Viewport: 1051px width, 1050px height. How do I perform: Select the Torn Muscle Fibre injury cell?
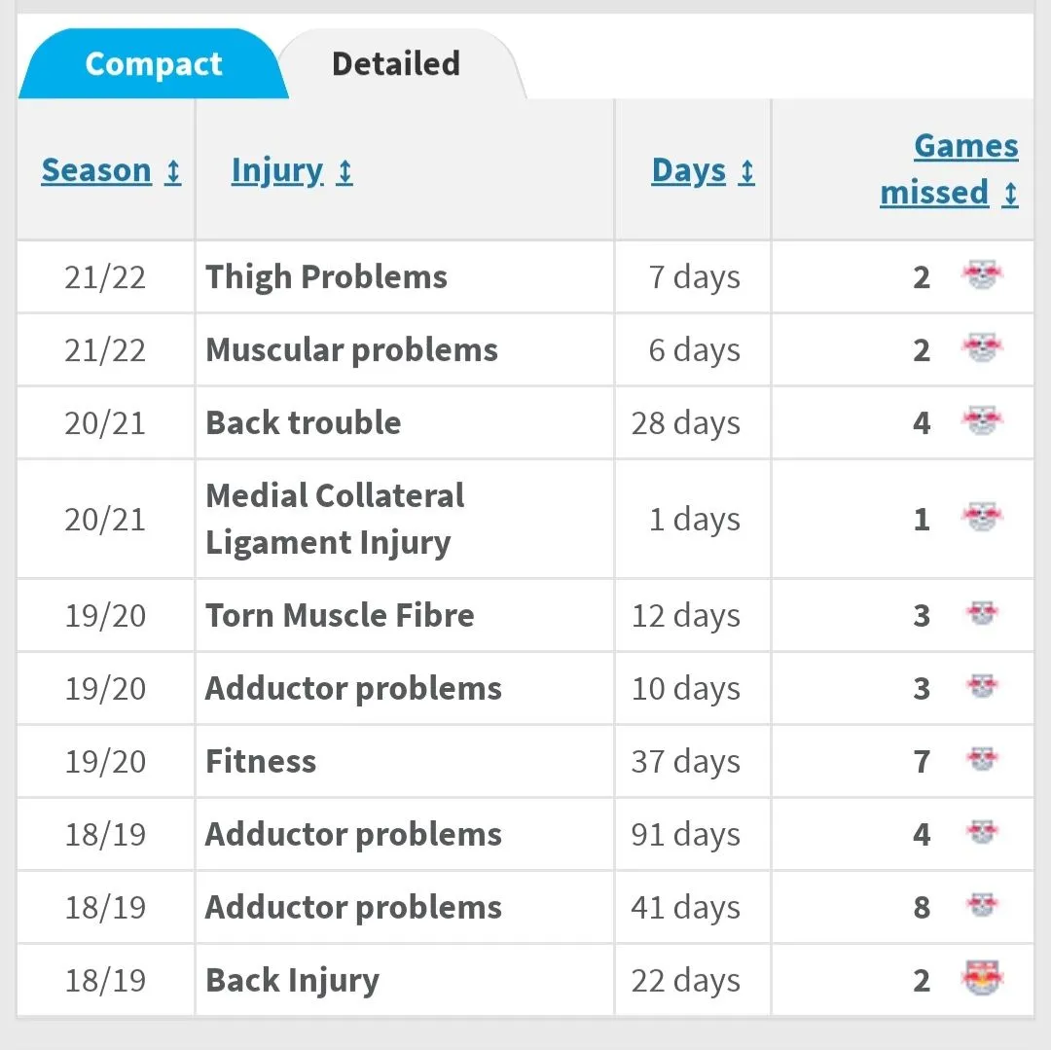(340, 615)
